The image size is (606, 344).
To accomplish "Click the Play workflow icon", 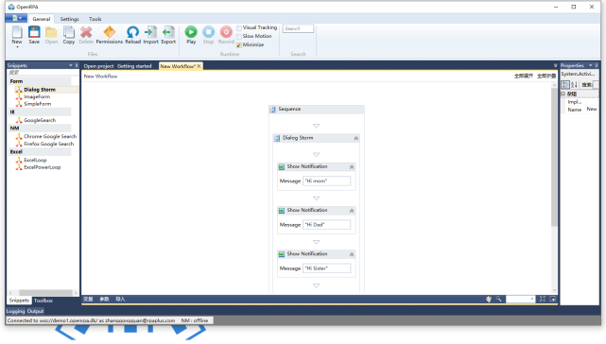I will point(191,32).
